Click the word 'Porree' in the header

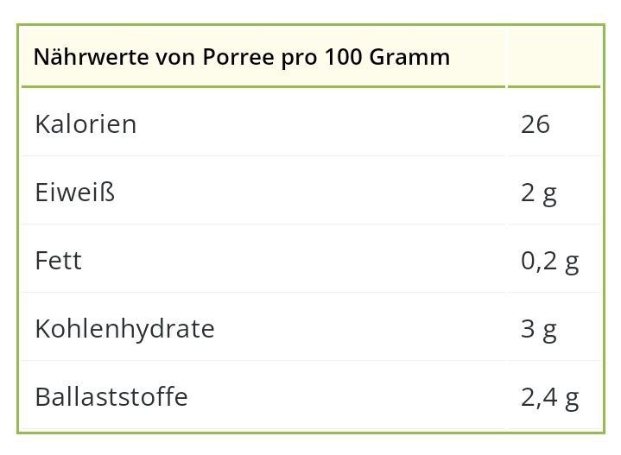[238, 58]
